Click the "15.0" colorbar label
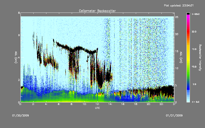Image resolution: width=205 pixels, height=128 pixels. [194, 49]
